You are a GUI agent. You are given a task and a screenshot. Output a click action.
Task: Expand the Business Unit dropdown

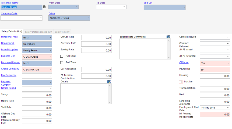coord(51,57)
